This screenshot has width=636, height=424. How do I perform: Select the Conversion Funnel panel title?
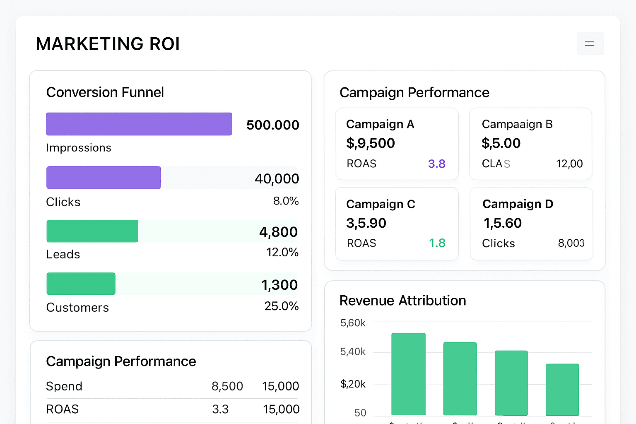(105, 92)
